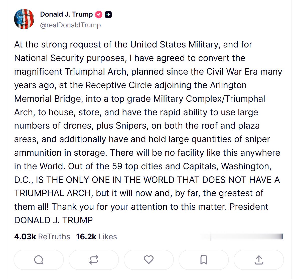Image resolution: width=298 pixels, height=279 pixels.
Task: Click the closing 'DONALD J. TRUMP' signature line
Action: (x=53, y=220)
